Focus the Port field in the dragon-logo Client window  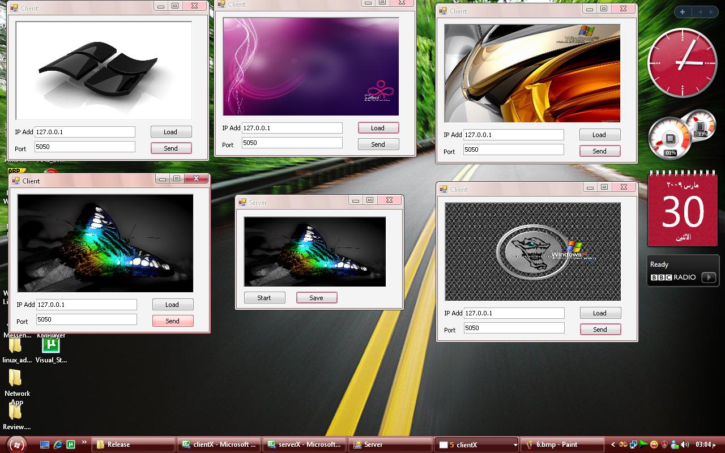514,328
